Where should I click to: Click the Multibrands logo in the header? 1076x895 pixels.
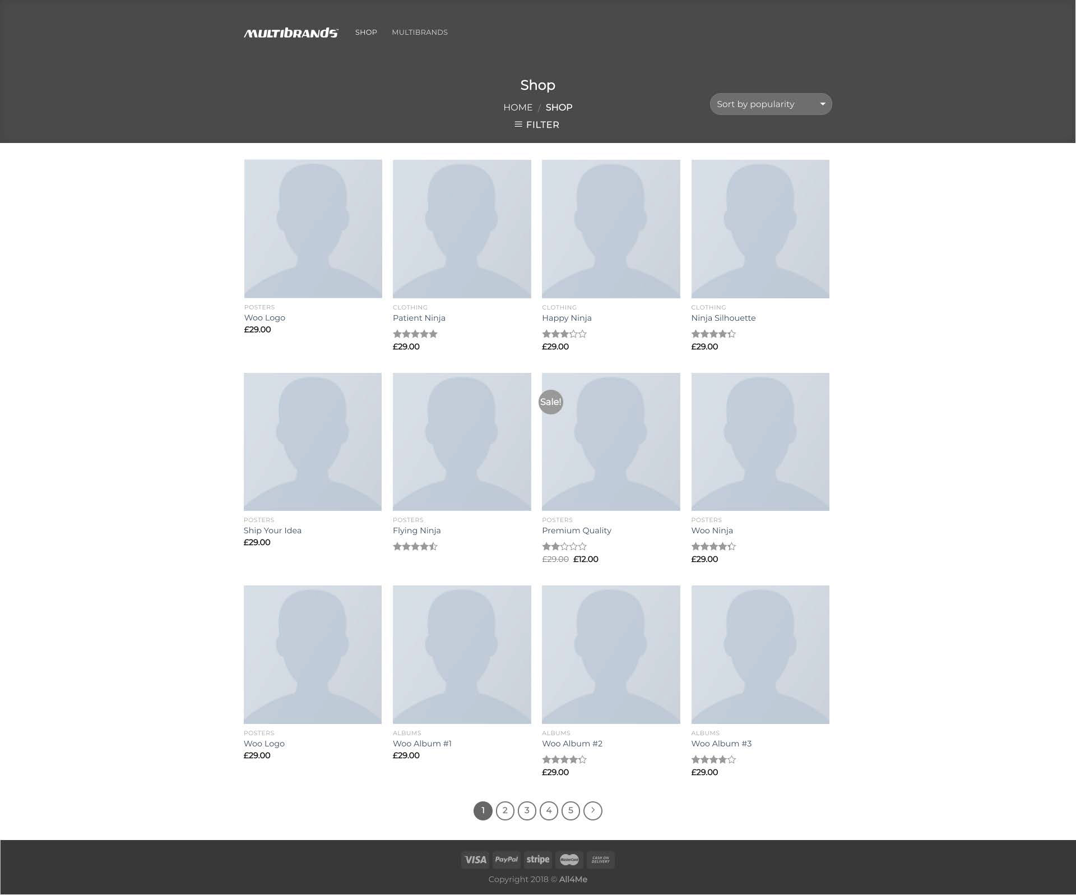point(290,33)
